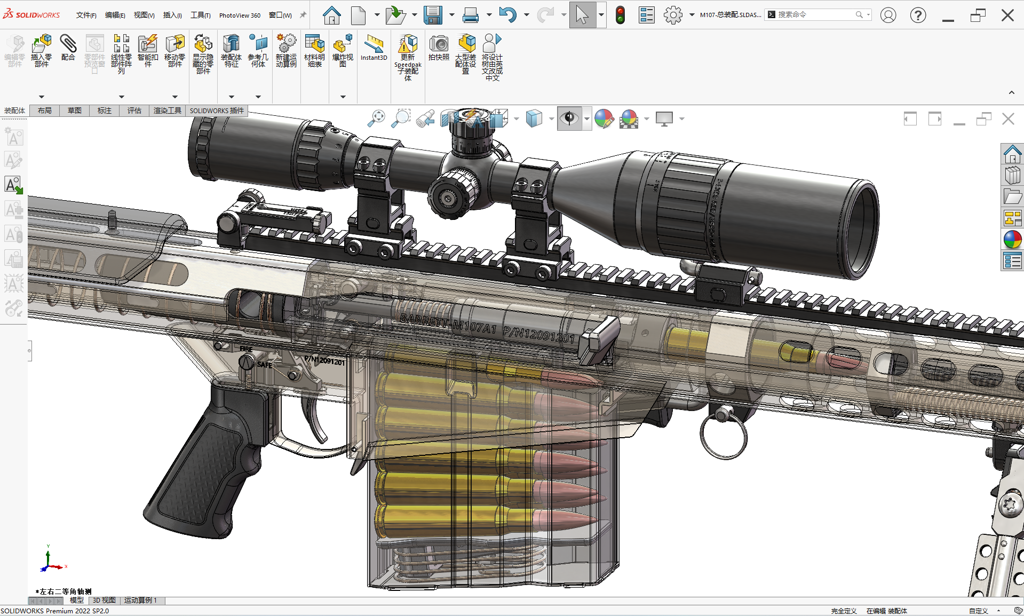Pin the menu bar with the pushpin

click(x=303, y=15)
